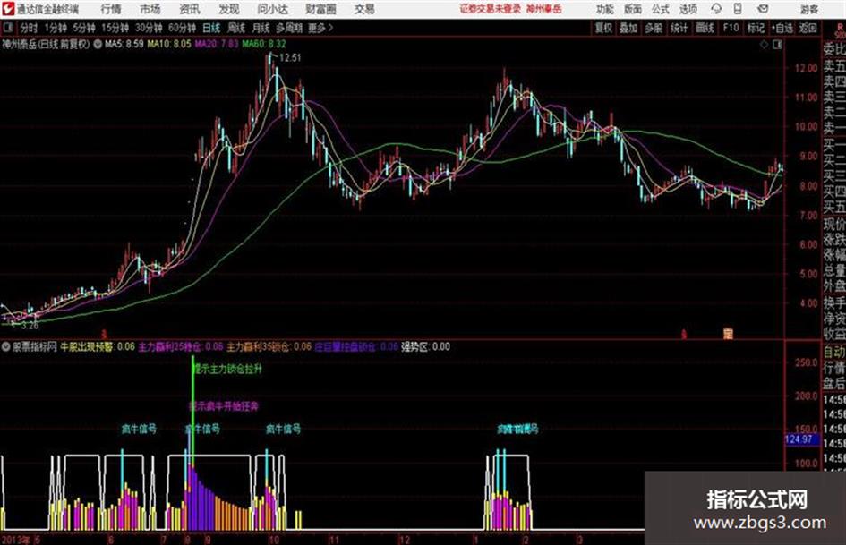
Task: Click the 叠加 overlay toolbar button
Action: tap(628, 28)
